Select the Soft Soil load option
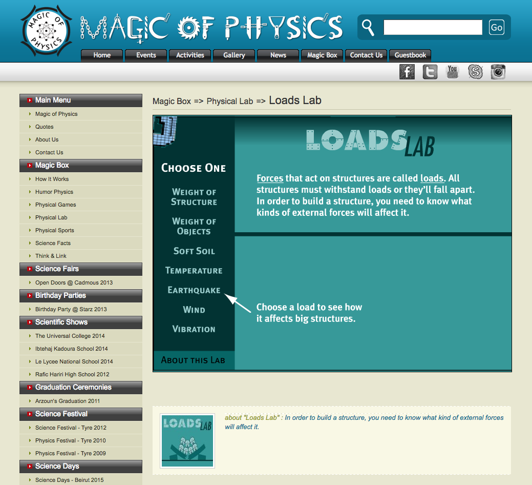This screenshot has width=532, height=485. click(x=194, y=251)
